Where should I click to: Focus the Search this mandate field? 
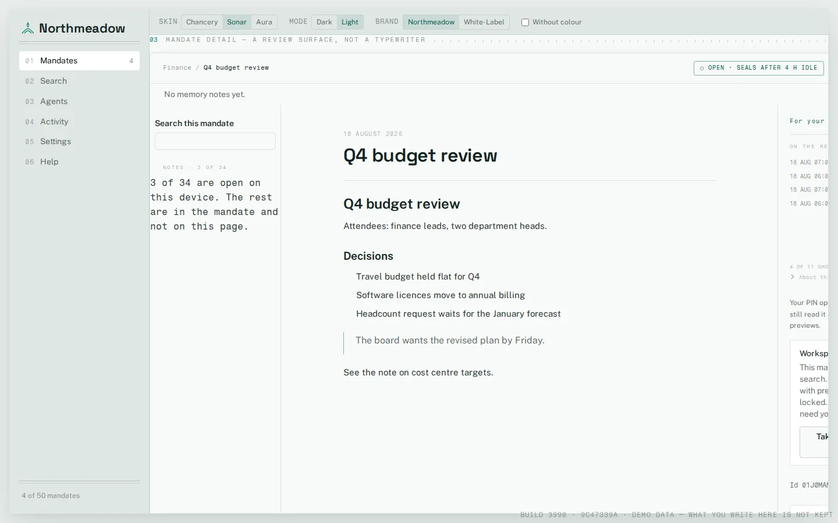[x=215, y=141]
